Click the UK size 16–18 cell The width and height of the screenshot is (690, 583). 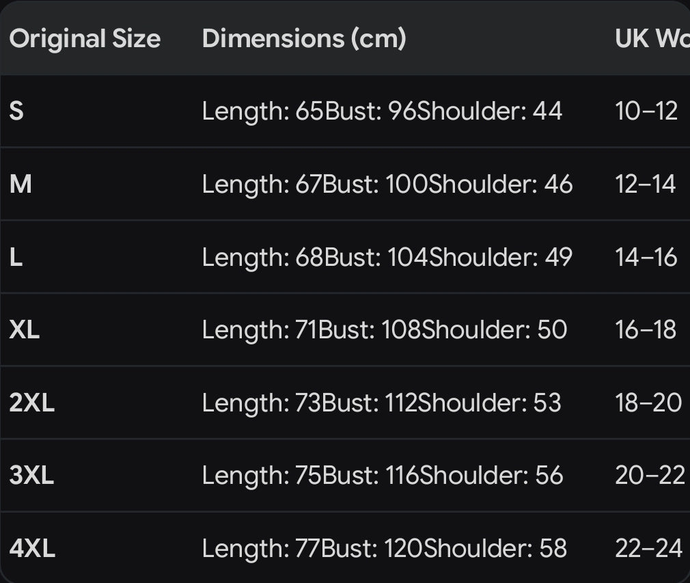pos(646,329)
